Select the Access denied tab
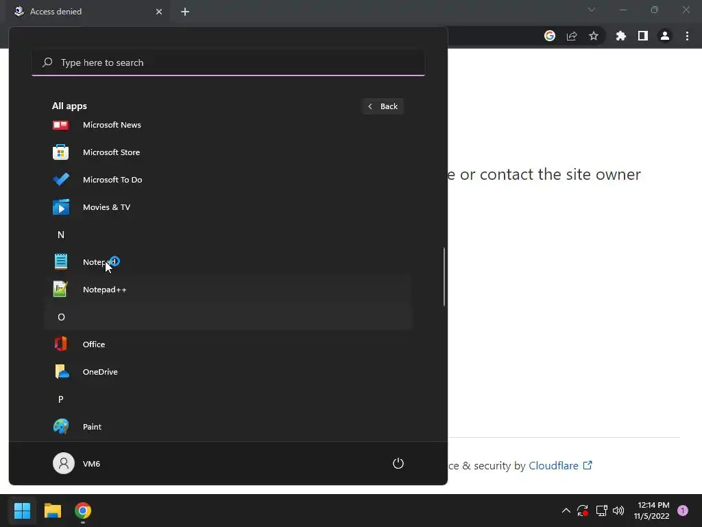 [x=88, y=12]
